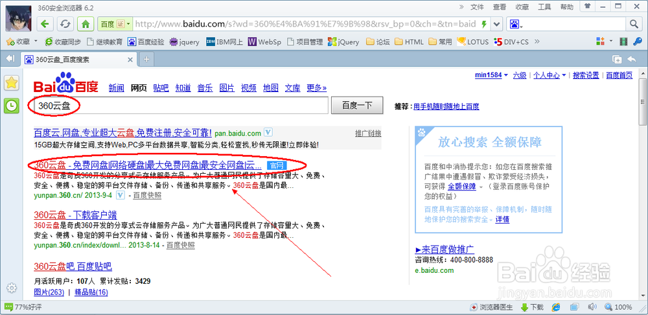
Task: Toggle the sidebar collapse arrow icon
Action: (10, 59)
